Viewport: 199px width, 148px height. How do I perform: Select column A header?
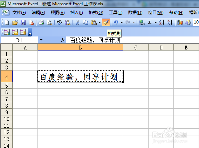pos(25,47)
